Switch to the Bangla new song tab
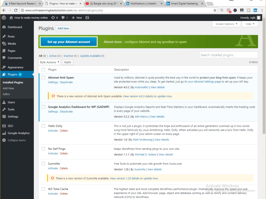This screenshot has width=266, height=199. 104,3
